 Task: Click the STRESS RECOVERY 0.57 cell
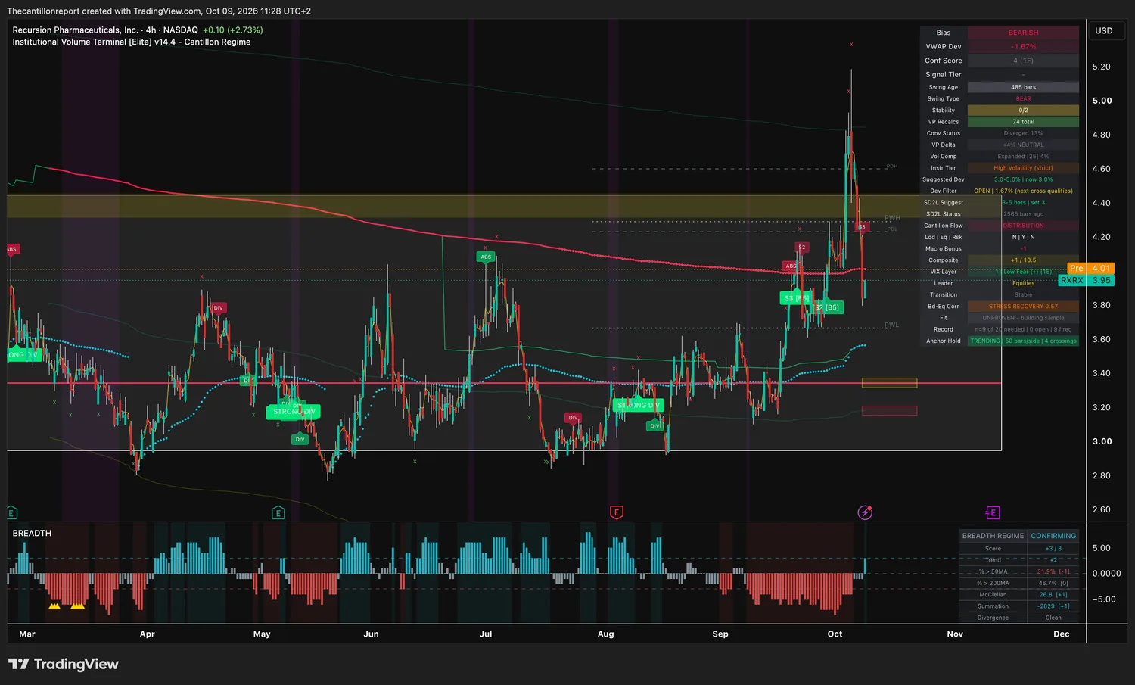click(x=1023, y=306)
